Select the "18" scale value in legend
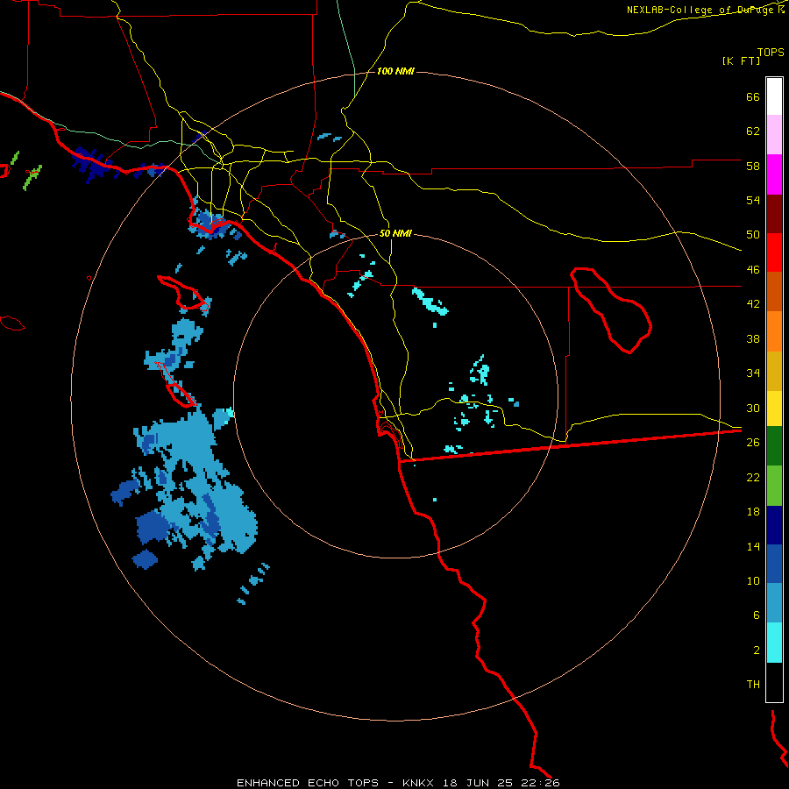 click(753, 512)
